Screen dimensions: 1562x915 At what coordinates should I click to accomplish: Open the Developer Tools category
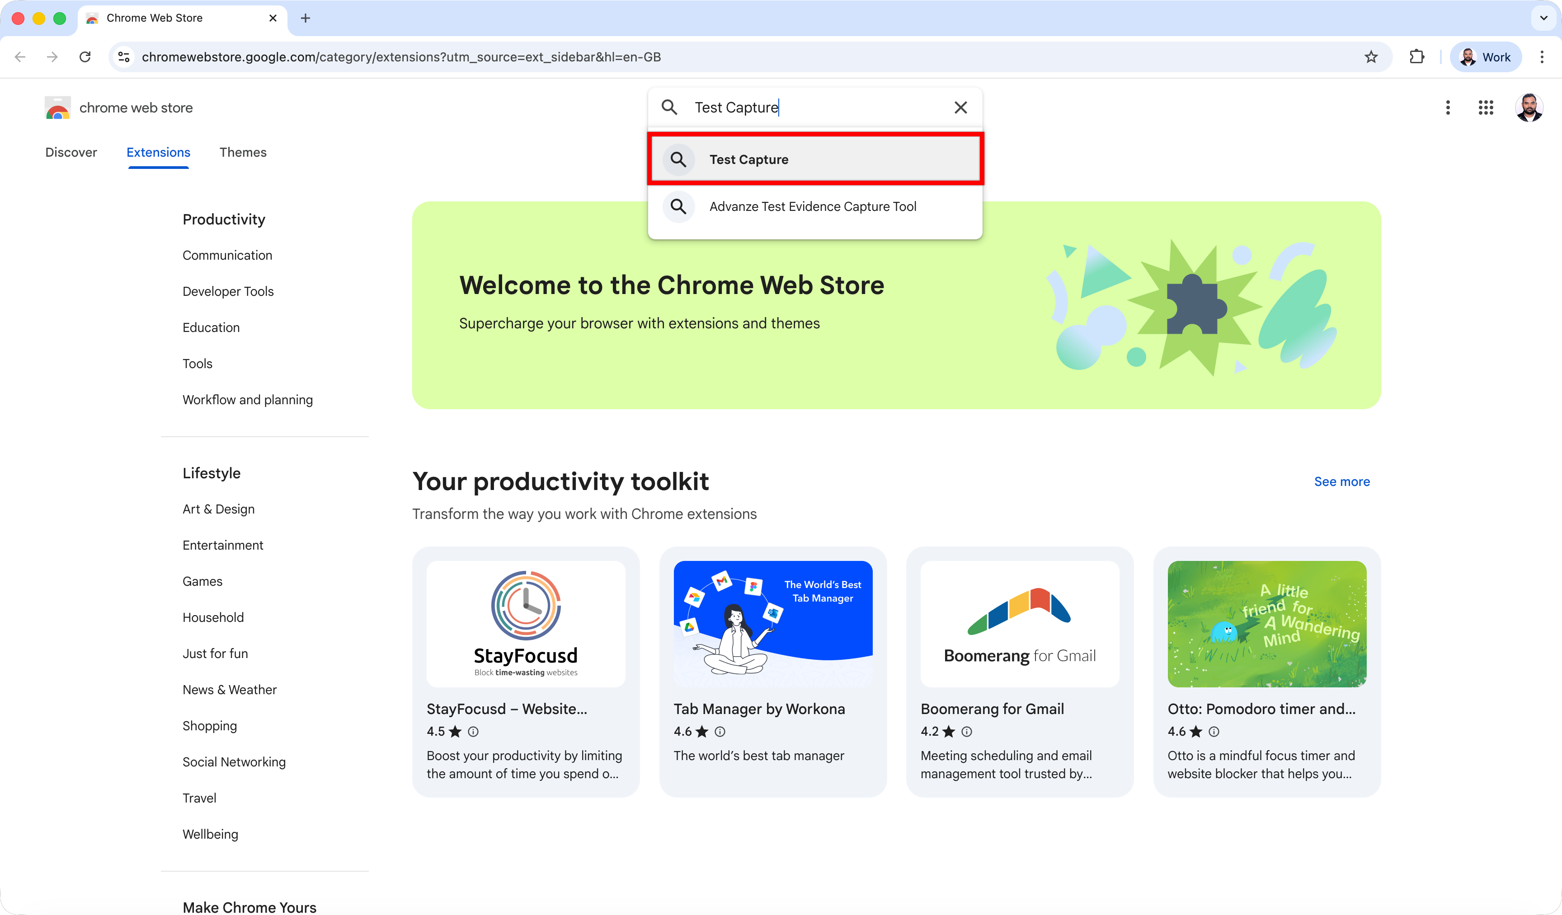coord(227,291)
